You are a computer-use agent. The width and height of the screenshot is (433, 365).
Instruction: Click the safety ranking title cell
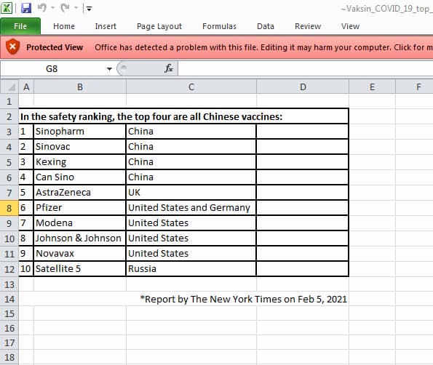click(183, 116)
